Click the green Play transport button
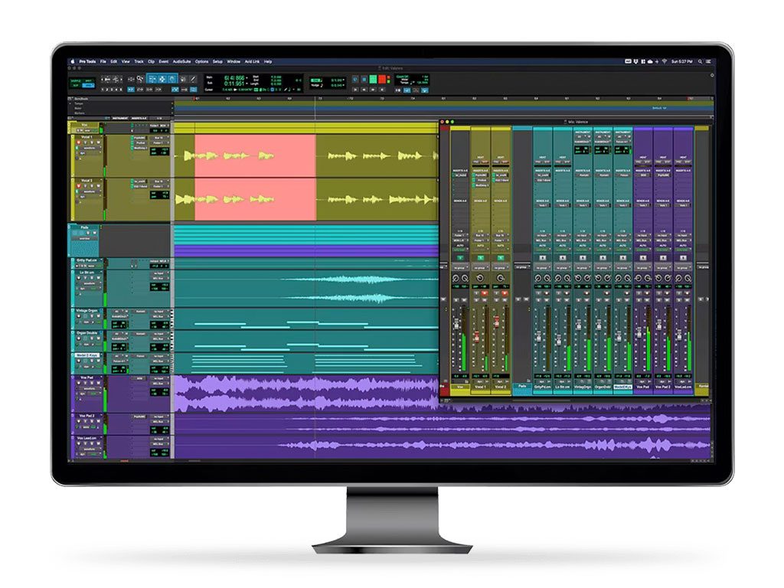Viewport: 784px width, 588px height. 373,79
